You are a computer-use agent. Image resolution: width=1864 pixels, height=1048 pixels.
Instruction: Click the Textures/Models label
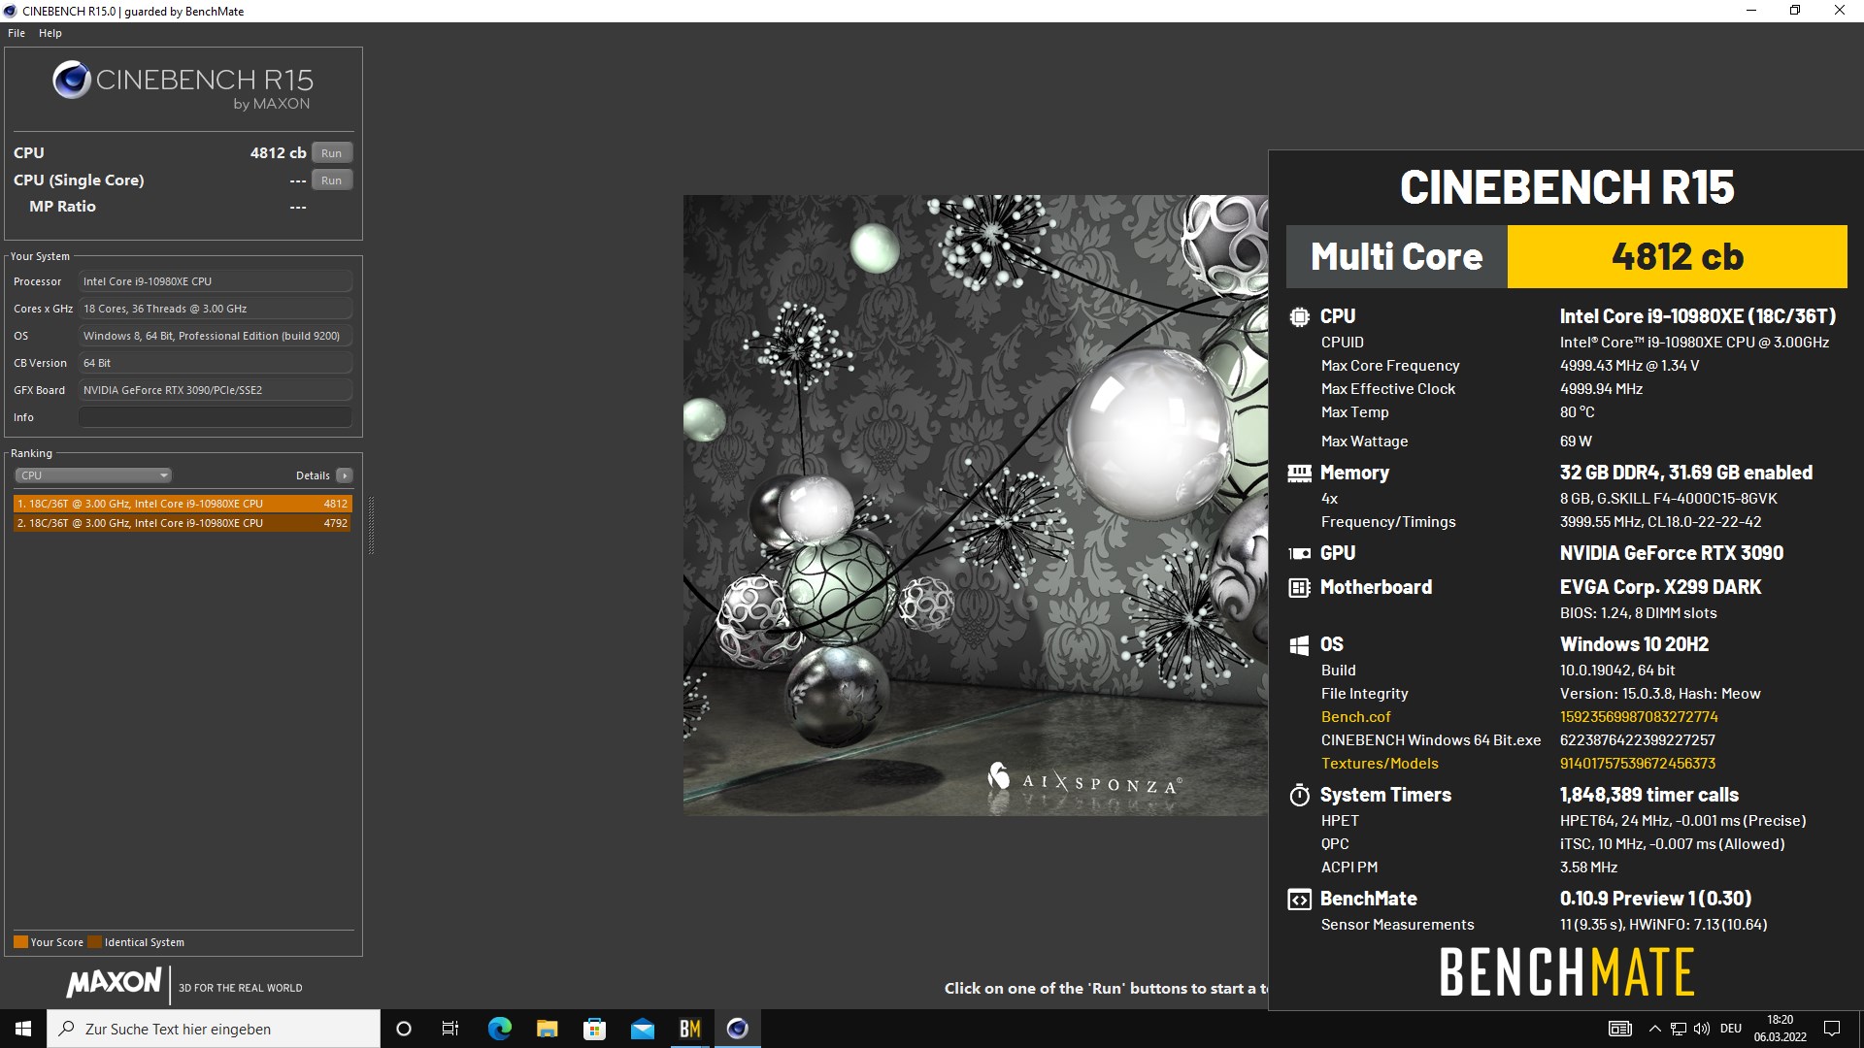click(x=1380, y=764)
